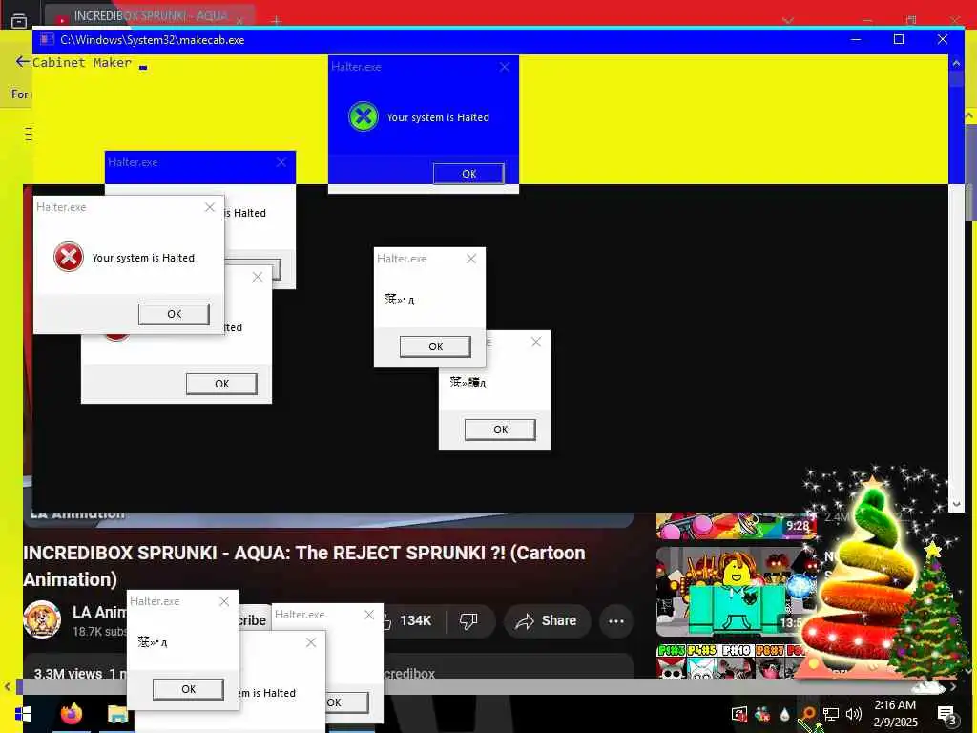Viewport: 977px width, 733px height.
Task: Like the video showing 134K likes
Action: click(408, 620)
